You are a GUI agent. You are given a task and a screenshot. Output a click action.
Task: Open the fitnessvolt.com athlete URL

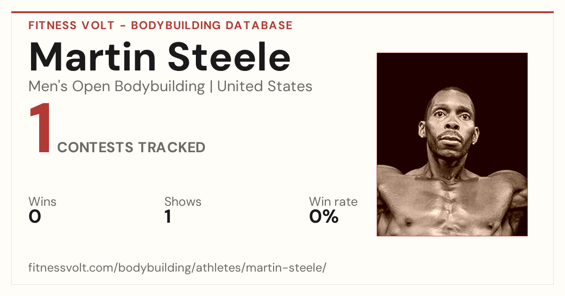pos(178,268)
